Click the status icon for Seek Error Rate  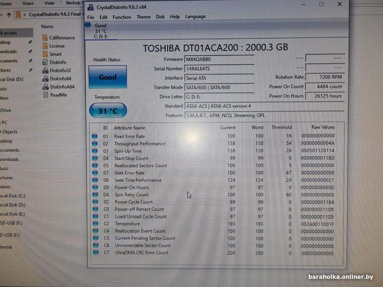click(95, 173)
